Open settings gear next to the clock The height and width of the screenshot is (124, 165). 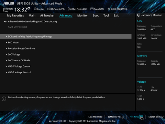(29, 8)
